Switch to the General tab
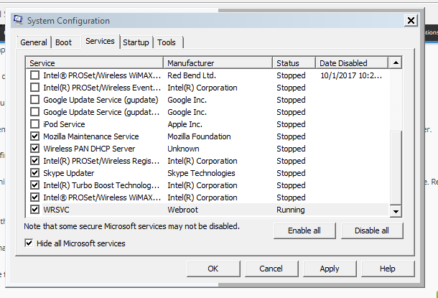The height and width of the screenshot is (298, 438). click(x=34, y=42)
